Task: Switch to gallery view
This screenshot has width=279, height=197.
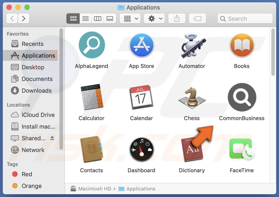Action: click(110, 18)
